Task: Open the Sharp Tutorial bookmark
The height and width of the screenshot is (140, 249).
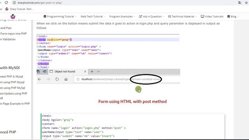Action: click(19, 9)
